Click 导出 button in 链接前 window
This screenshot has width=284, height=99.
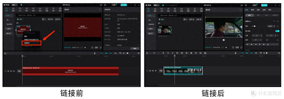(x=124, y=5)
